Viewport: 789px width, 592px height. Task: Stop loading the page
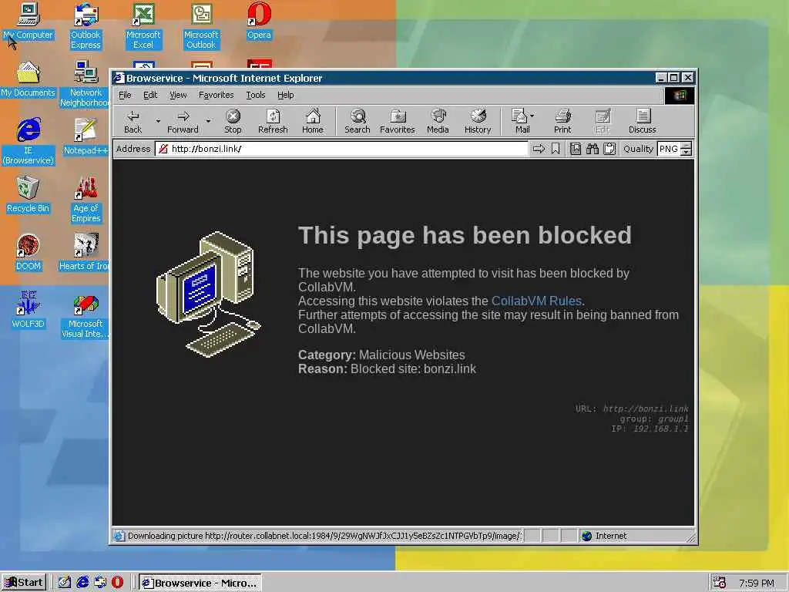[233, 121]
